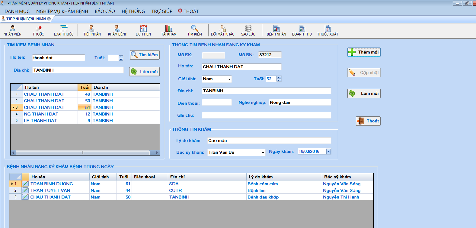Open the NHÂN VIÊN toolbar icon
Screen dimensions: 476x228
13,30
